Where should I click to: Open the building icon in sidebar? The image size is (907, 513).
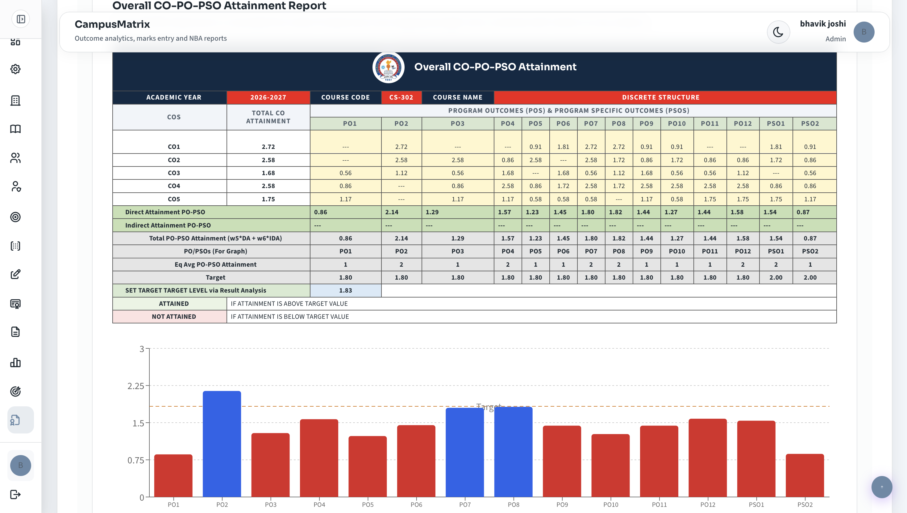(x=15, y=101)
